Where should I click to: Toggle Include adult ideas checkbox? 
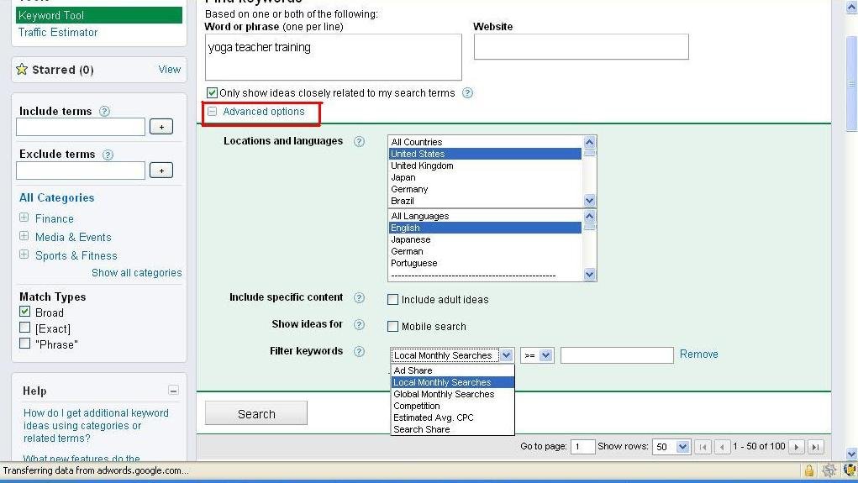pos(392,299)
